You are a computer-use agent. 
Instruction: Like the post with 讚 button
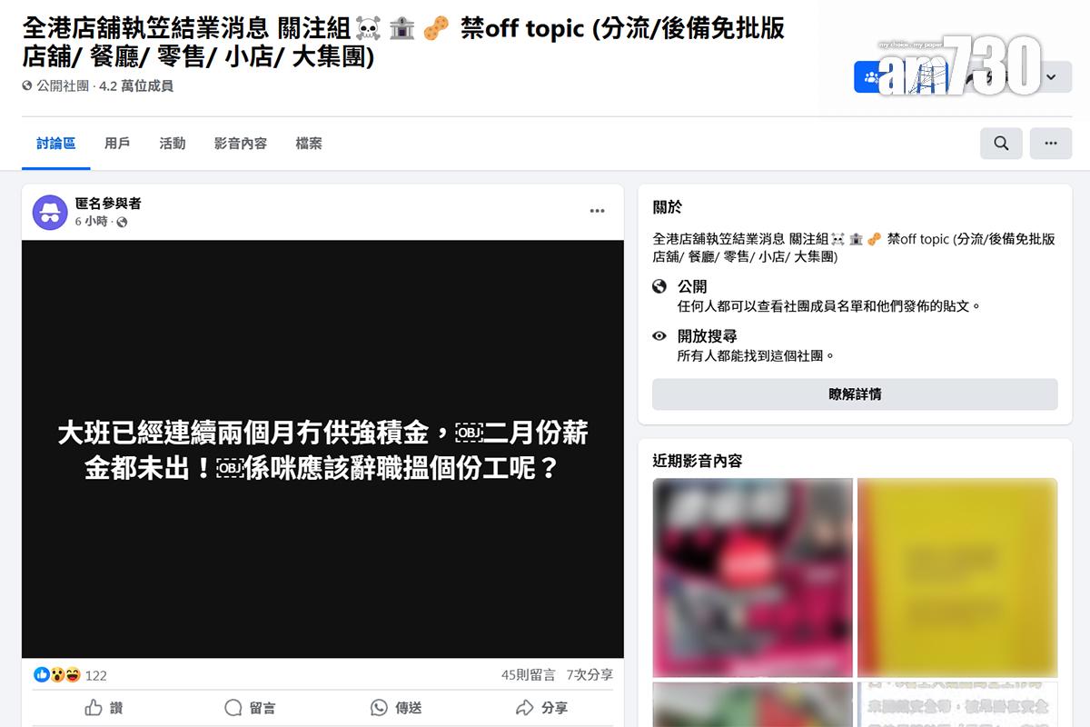(x=104, y=708)
